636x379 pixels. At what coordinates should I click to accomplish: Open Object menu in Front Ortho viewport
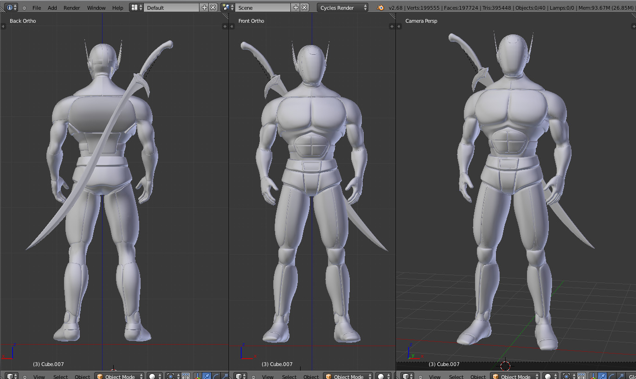311,377
